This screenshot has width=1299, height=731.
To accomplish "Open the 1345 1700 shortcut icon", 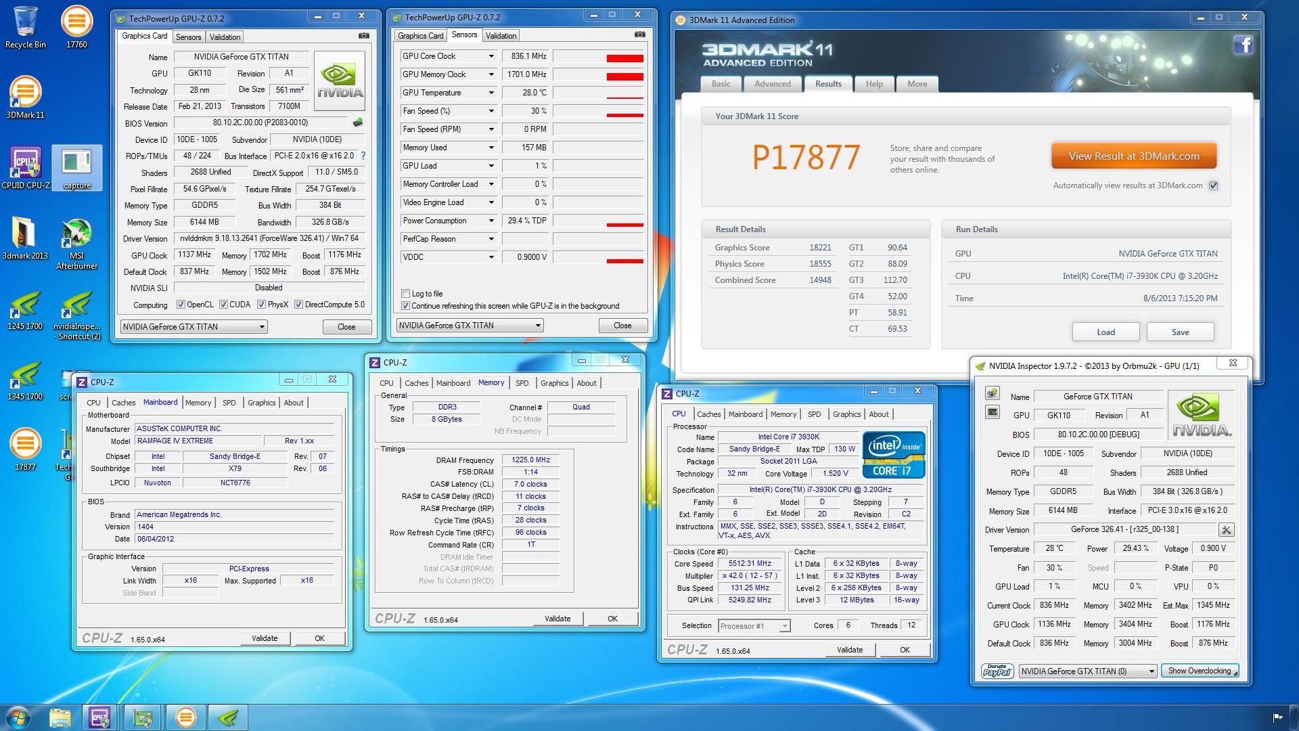I will pyautogui.click(x=26, y=380).
